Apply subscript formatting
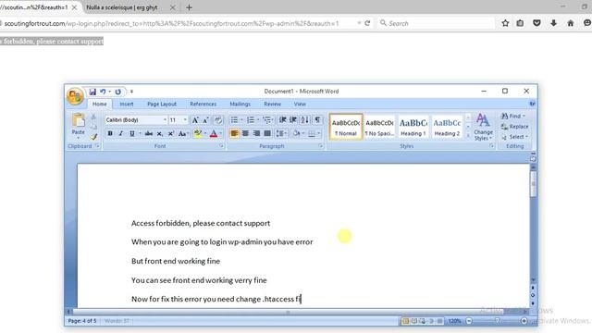592x333 pixels. 160,133
